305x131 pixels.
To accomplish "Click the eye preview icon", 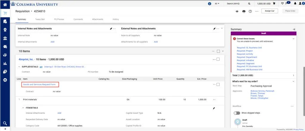I will tap(237, 12).
